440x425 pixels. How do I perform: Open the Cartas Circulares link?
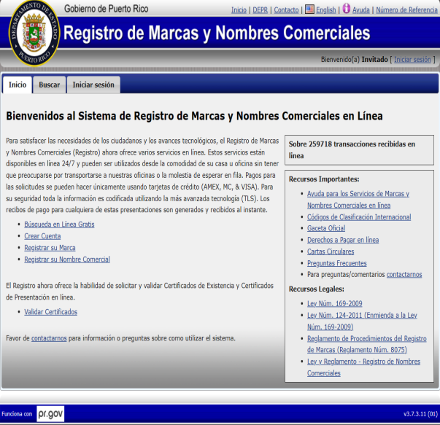[x=331, y=252]
